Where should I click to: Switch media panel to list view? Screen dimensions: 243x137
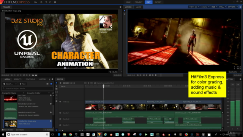coord(47,84)
